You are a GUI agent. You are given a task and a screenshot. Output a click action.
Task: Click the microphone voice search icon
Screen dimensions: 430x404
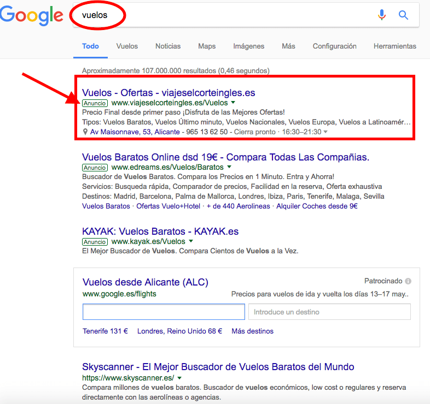tap(382, 15)
